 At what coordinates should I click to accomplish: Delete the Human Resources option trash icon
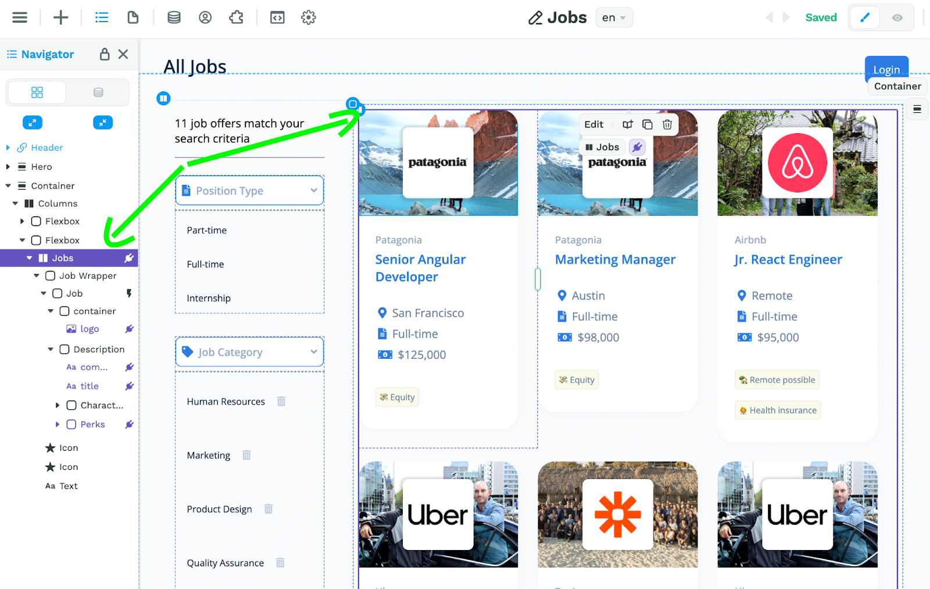pos(281,401)
